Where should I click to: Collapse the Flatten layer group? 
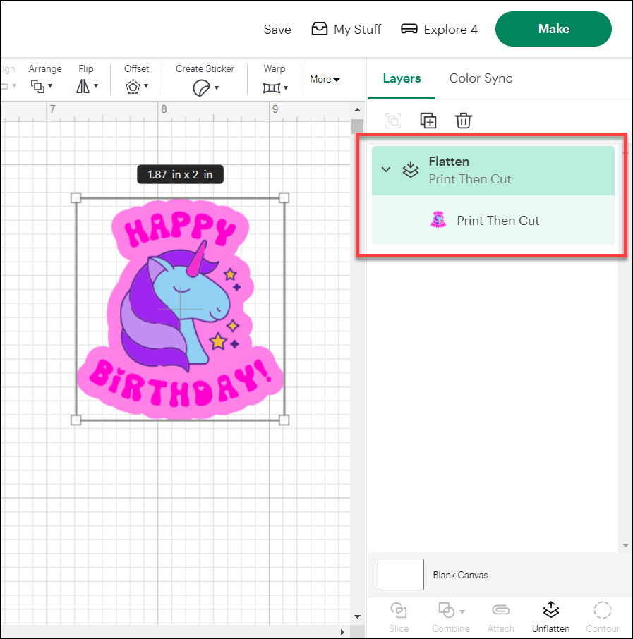tap(386, 170)
